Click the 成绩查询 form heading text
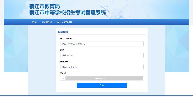Image resolution: width=193 pixels, height=97 pixels. pos(63,32)
